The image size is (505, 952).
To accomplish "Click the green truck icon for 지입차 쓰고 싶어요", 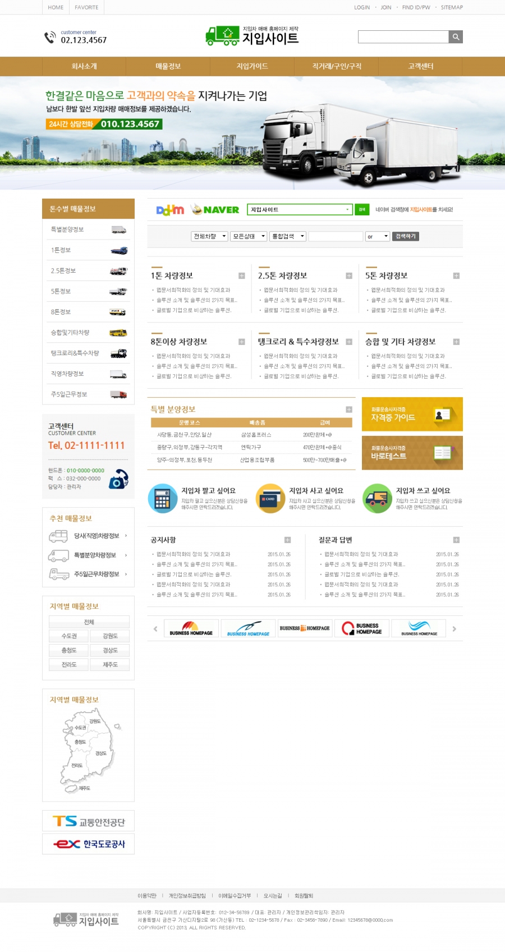I will 377,498.
